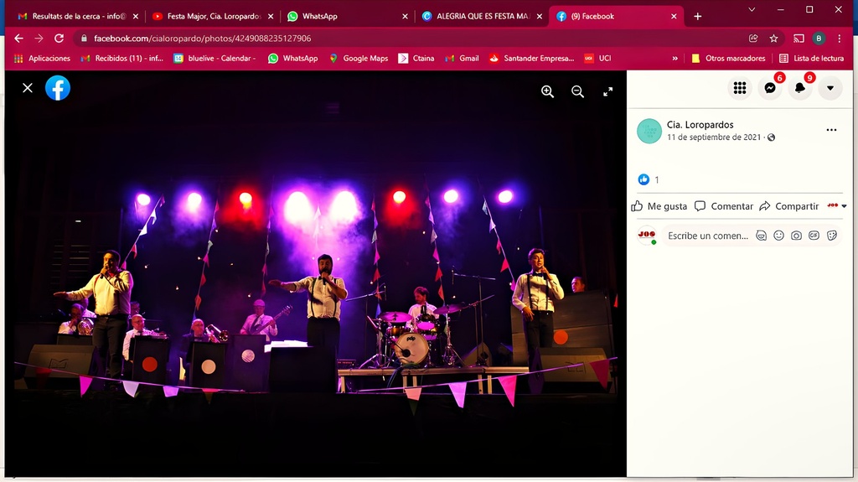Open the Gmail bookmark
This screenshot has width=858, height=482.
(463, 58)
